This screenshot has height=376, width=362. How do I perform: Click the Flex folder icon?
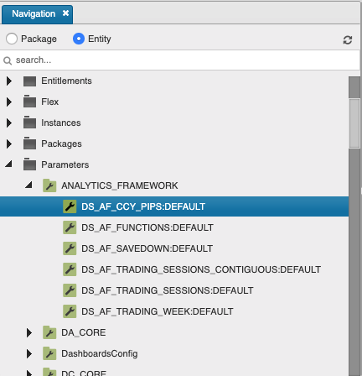[x=29, y=102]
